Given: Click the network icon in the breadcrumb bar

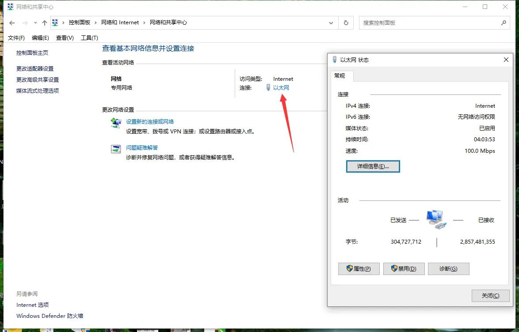Looking at the screenshot, I should [x=54, y=23].
